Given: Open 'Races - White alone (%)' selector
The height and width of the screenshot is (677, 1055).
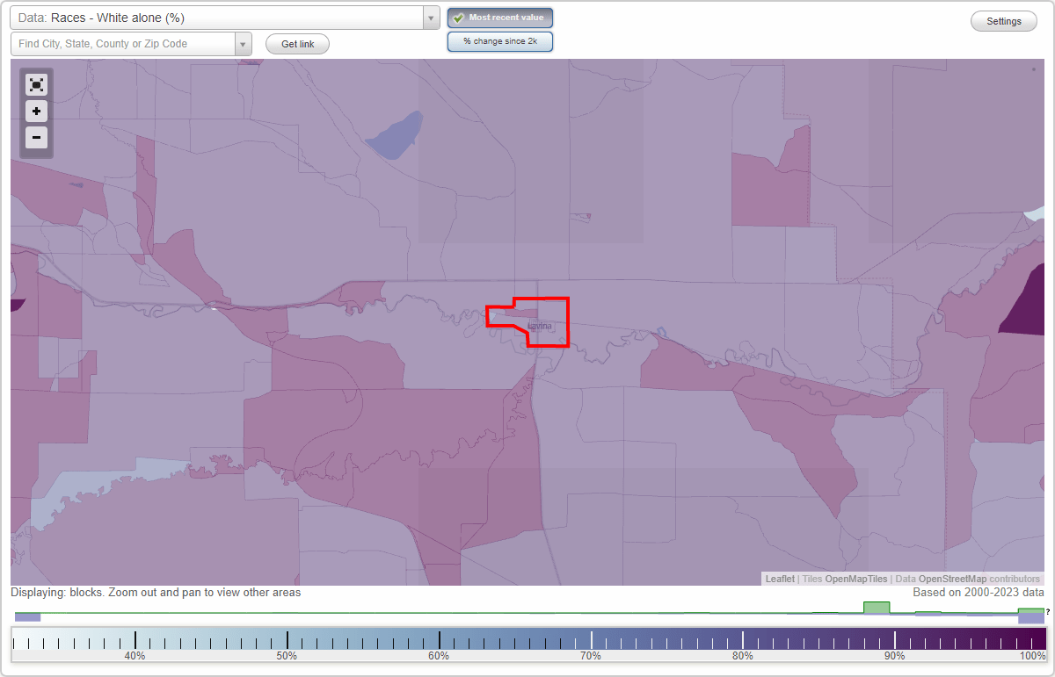Looking at the screenshot, I should 220,17.
